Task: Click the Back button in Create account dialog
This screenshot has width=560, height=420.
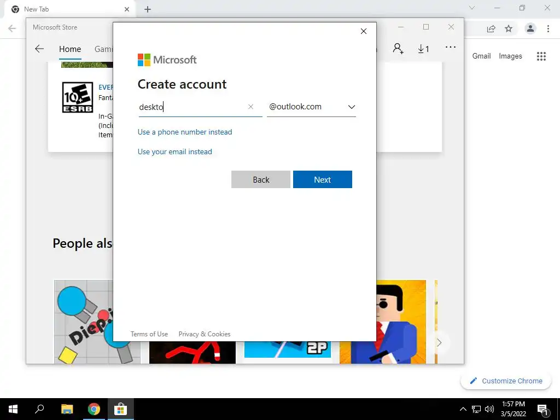Action: (x=261, y=179)
